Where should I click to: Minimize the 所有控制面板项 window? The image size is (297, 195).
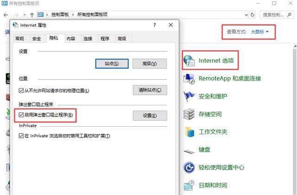(258, 3)
